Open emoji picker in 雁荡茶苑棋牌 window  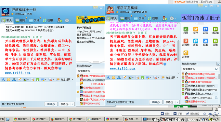pyautogui.click(x=113, y=77)
